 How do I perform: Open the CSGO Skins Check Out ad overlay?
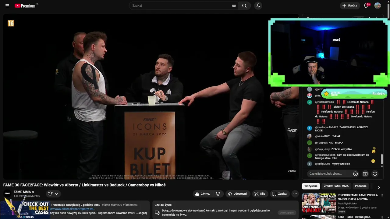pyautogui.click(x=25, y=208)
